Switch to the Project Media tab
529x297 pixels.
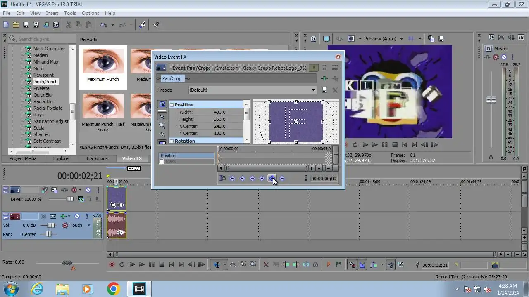[x=23, y=158]
